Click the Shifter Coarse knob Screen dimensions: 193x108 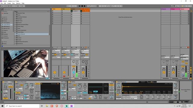coord(80,86)
